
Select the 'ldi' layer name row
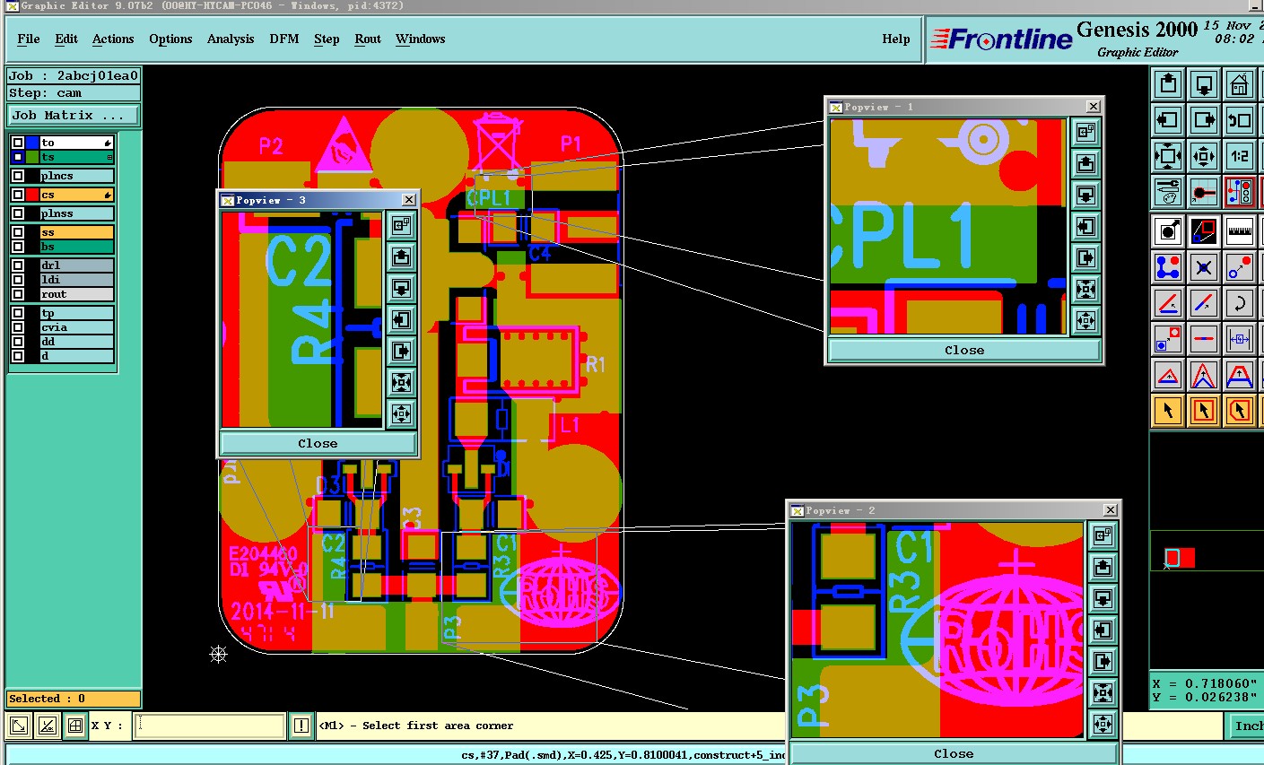point(76,280)
